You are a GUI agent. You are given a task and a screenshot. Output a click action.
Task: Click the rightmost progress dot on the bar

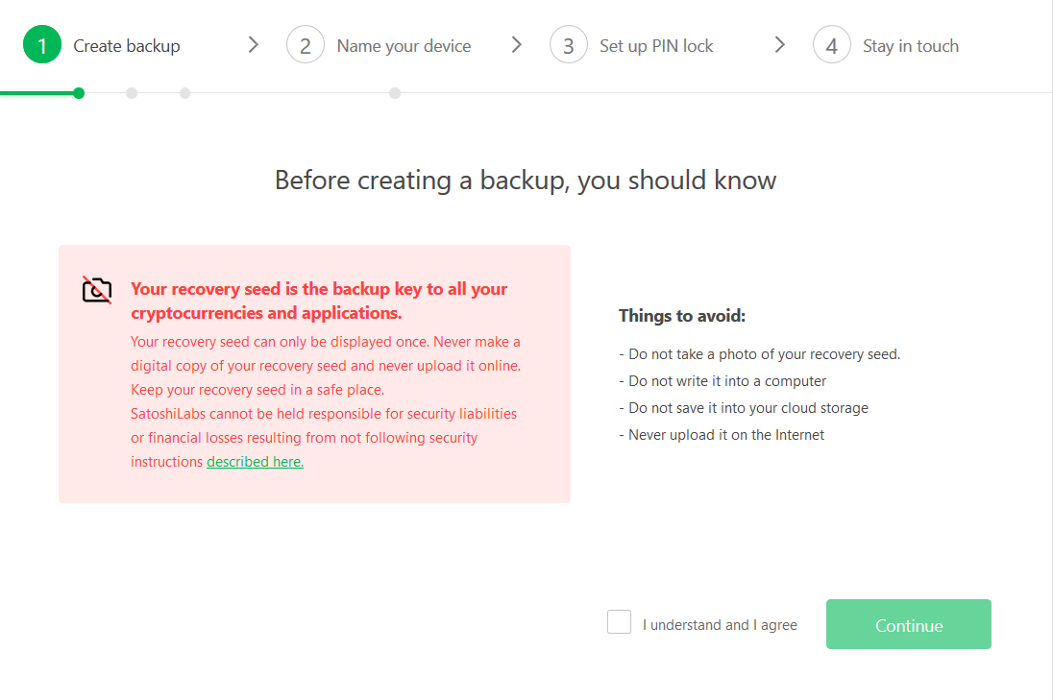[x=395, y=93]
